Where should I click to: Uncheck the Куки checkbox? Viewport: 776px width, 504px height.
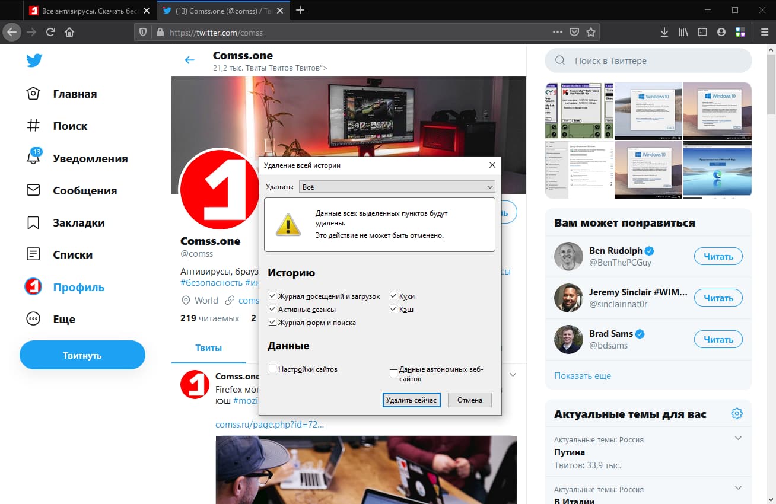pyautogui.click(x=393, y=295)
